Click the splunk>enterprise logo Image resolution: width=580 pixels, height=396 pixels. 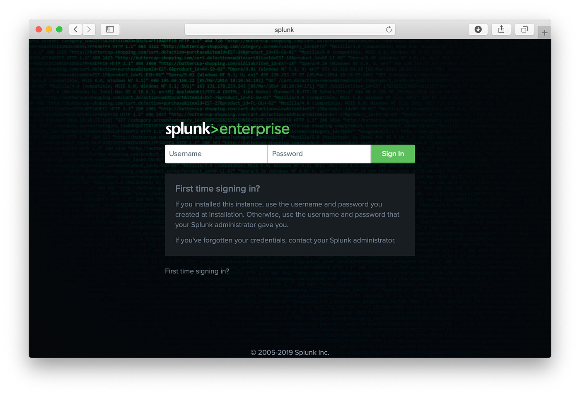227,129
